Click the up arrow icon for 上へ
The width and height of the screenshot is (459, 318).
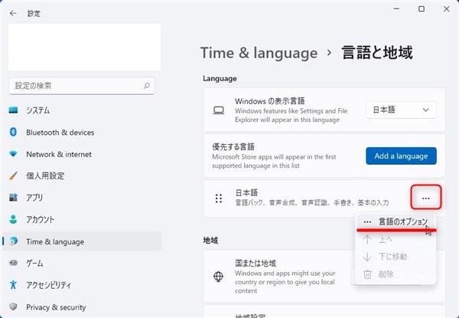[367, 239]
